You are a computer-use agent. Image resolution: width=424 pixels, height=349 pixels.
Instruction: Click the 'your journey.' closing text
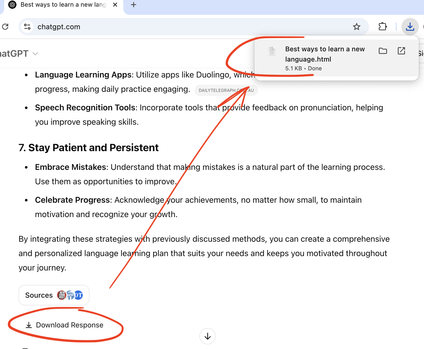click(x=42, y=268)
